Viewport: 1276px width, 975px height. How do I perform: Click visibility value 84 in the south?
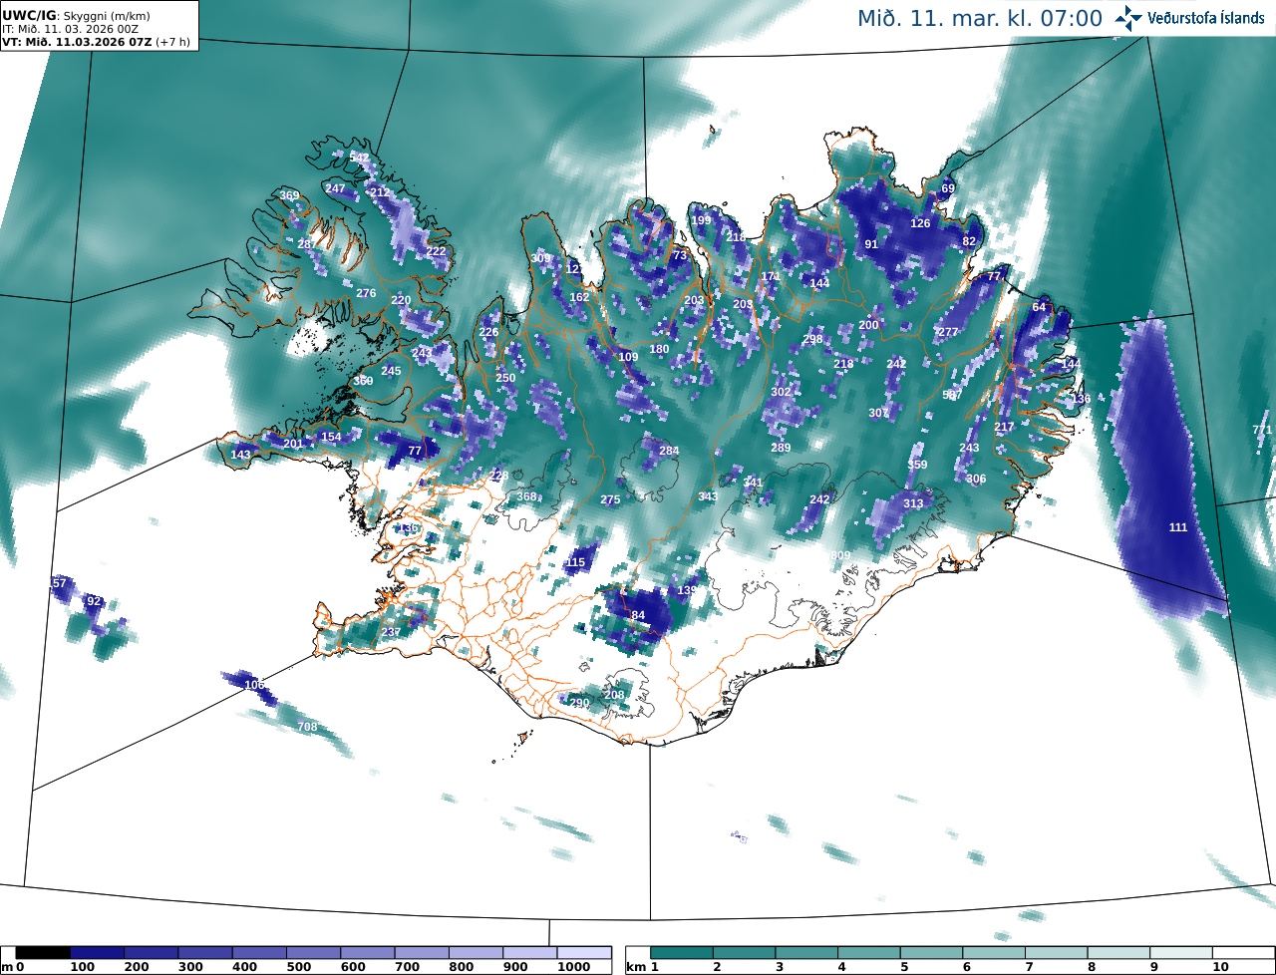[x=638, y=615]
